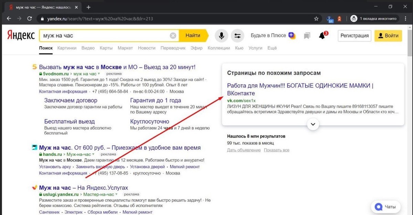Open dropdown arrow next to hands.ru URL

point(93,155)
